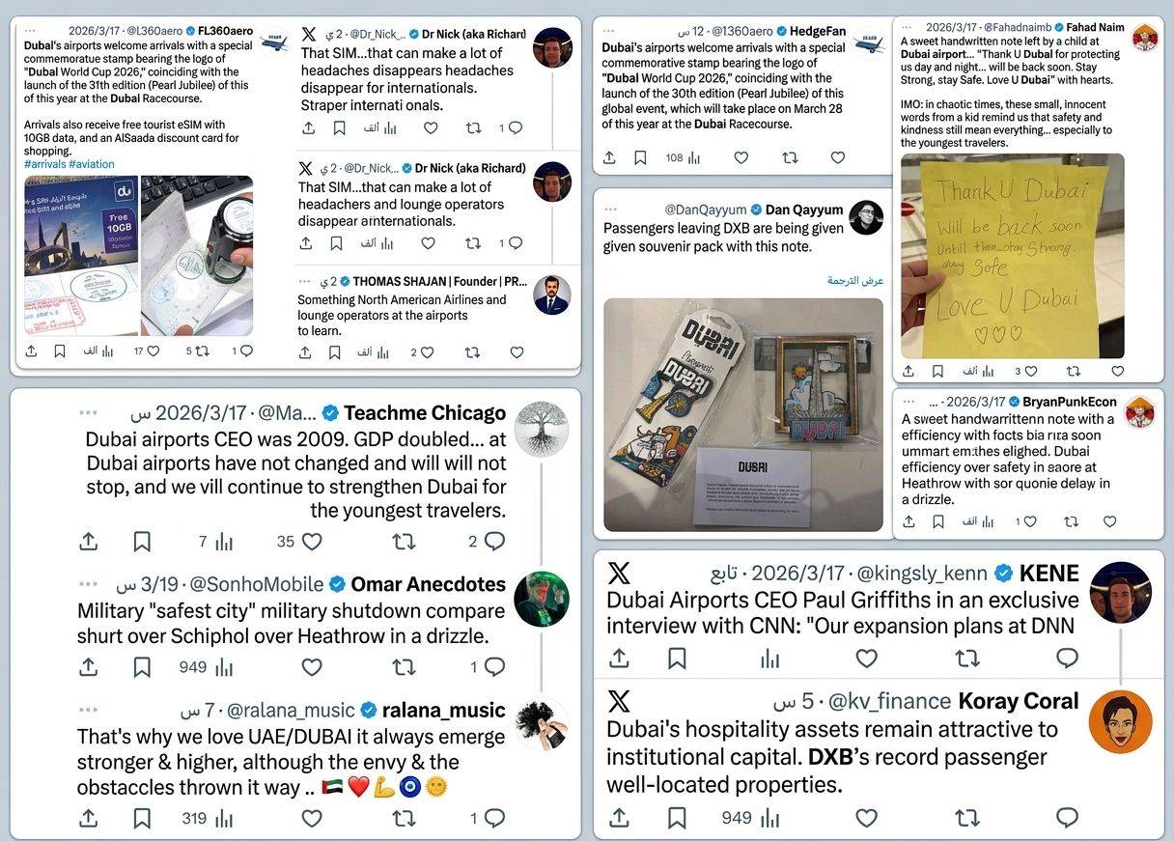Like the Teachme Chicago tweet

311,542
